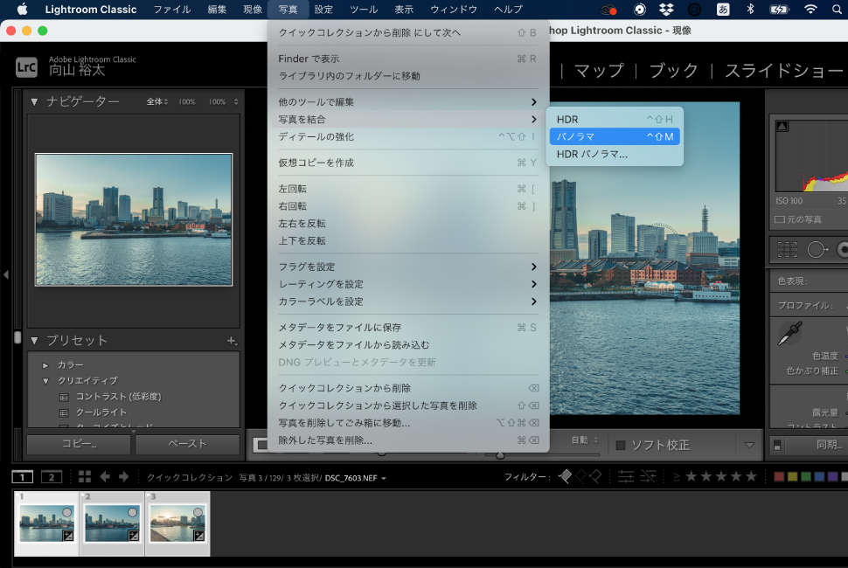The image size is (848, 568).
Task: Show the left panel with the edge arrow
Action: [6, 274]
